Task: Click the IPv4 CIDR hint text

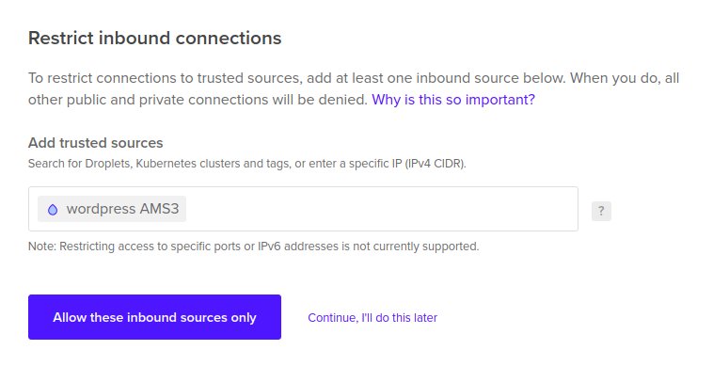Action: pyautogui.click(x=435, y=164)
